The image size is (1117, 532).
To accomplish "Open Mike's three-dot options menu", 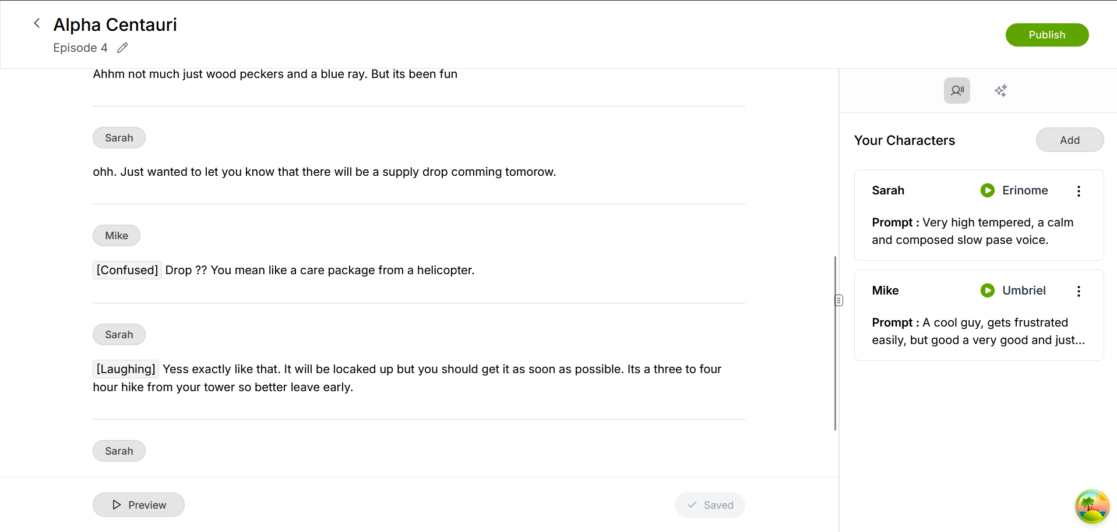I will [x=1079, y=291].
